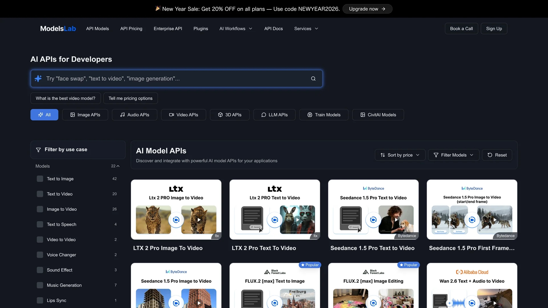Reset the model filters
Screen dimensions: 548x308
[x=497, y=155]
